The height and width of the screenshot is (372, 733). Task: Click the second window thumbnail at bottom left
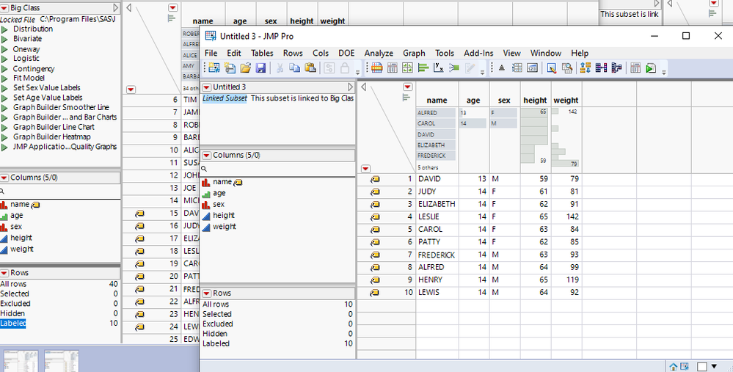[62, 361]
